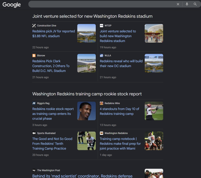Click the Training camp notebook thumbnail
Viewport: 201px width, 178px height.
point(154,141)
